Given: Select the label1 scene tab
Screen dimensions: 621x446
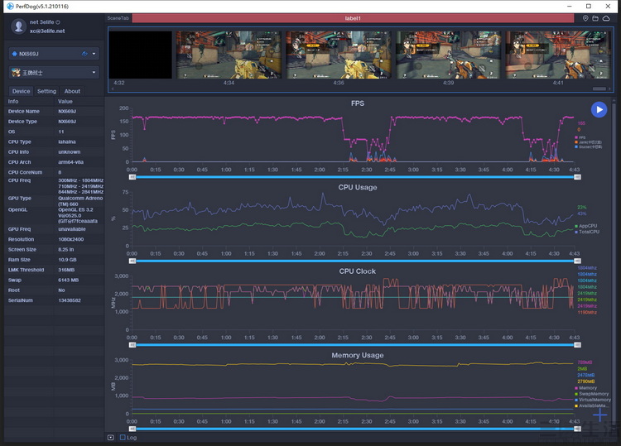Looking at the screenshot, I should click(x=353, y=18).
